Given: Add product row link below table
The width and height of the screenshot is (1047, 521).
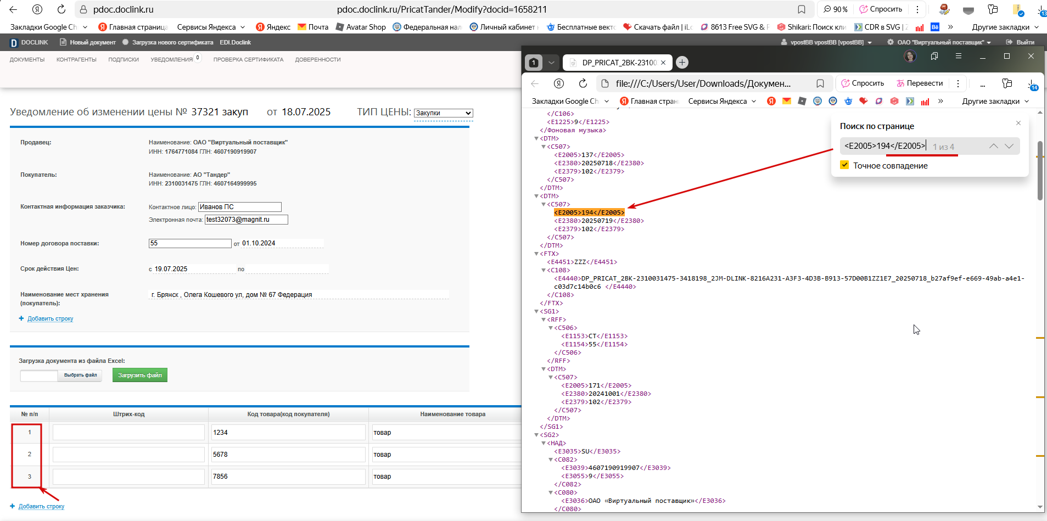Looking at the screenshot, I should [x=41, y=506].
